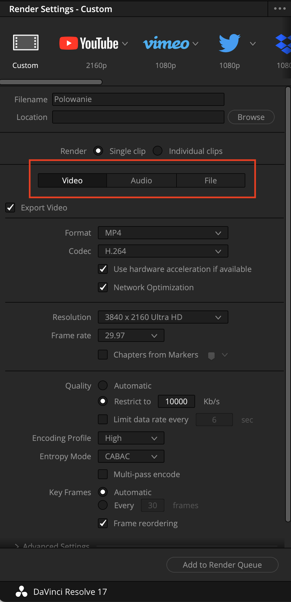Screen dimensions: 291x602
Task: Click Add to Render Queue
Action: point(222,565)
